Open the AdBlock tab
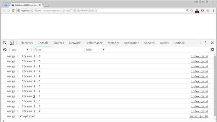217x122 pixels. coord(179,43)
